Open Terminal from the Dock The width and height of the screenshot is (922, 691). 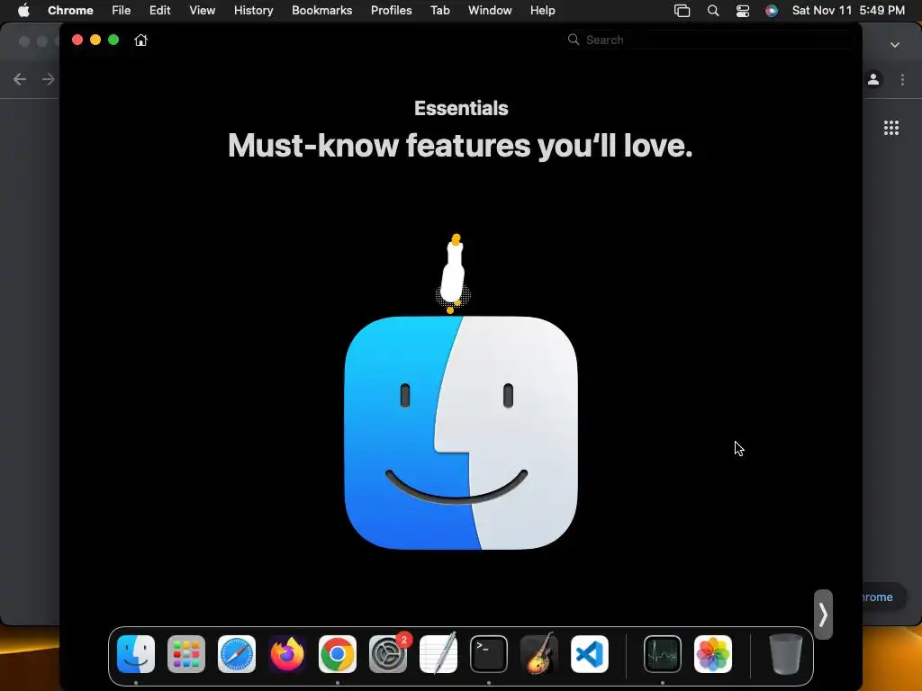489,654
